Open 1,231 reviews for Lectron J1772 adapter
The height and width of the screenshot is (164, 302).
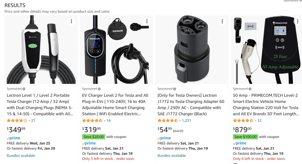(186, 120)
